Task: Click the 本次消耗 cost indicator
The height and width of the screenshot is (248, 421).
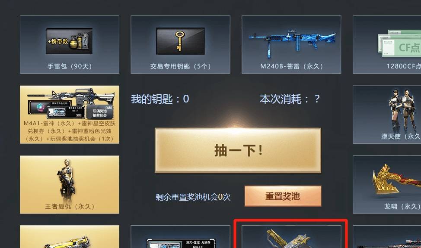Action: click(290, 99)
